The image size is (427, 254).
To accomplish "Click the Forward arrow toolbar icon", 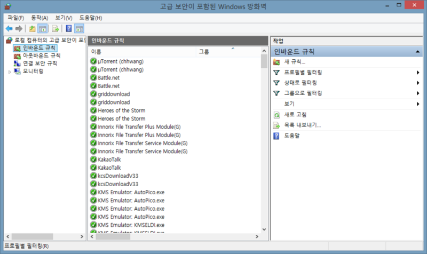I will 19,29.
